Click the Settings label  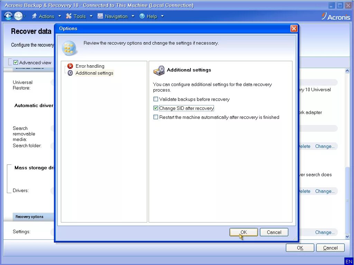[x=21, y=231]
